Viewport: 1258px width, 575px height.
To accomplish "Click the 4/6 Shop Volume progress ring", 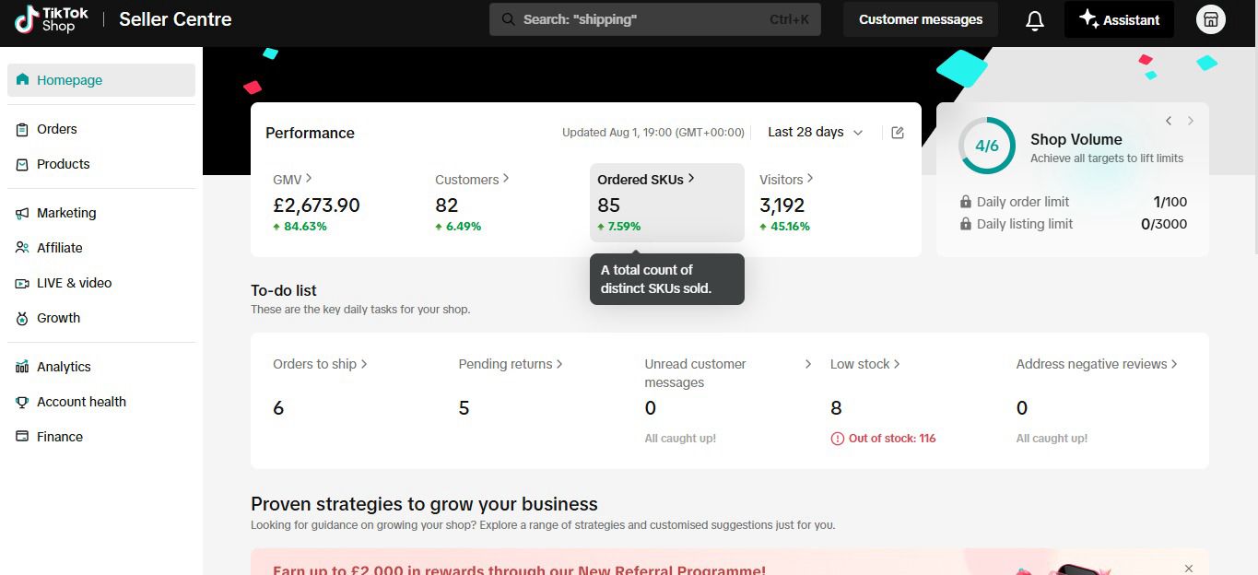I will pyautogui.click(x=987, y=146).
